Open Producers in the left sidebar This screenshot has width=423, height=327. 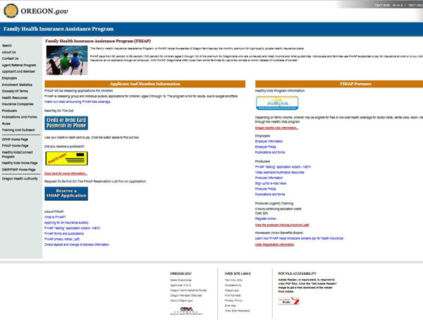[9, 111]
